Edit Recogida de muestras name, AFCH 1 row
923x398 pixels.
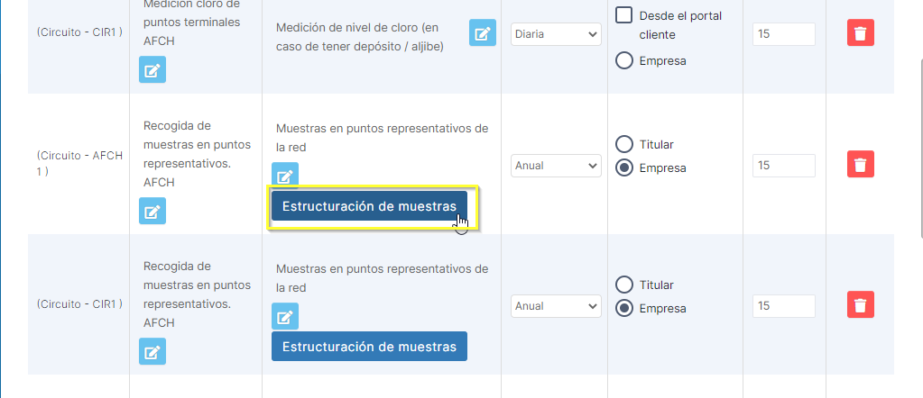[152, 212]
